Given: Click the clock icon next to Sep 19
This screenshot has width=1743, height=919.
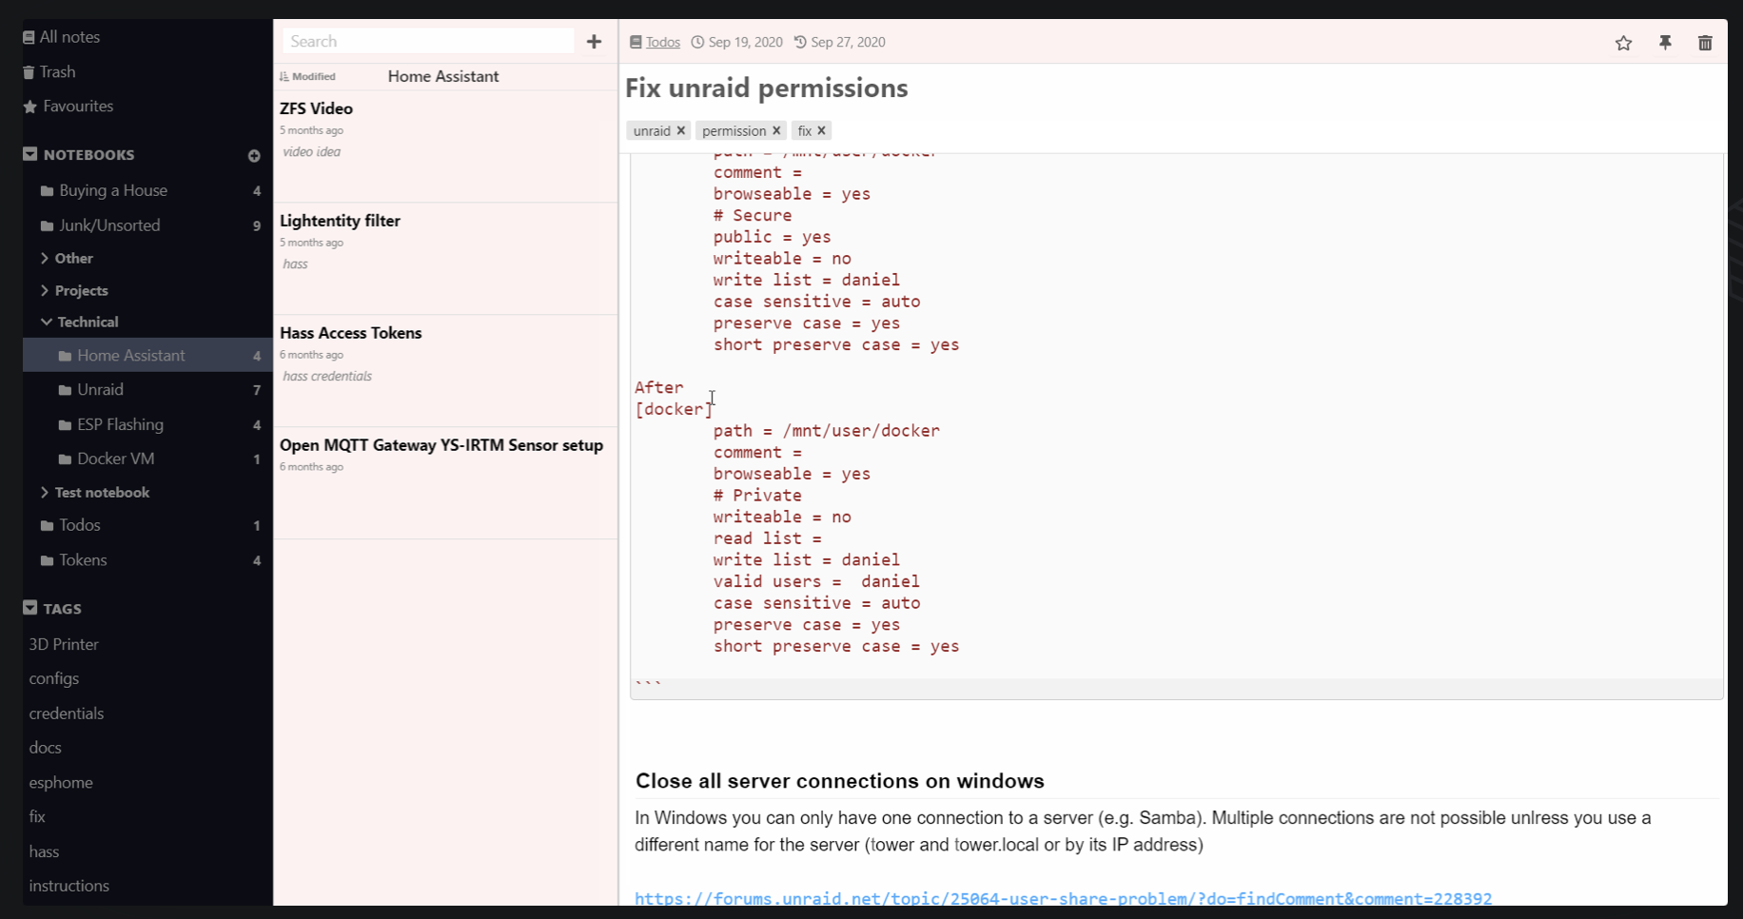Looking at the screenshot, I should 695,42.
